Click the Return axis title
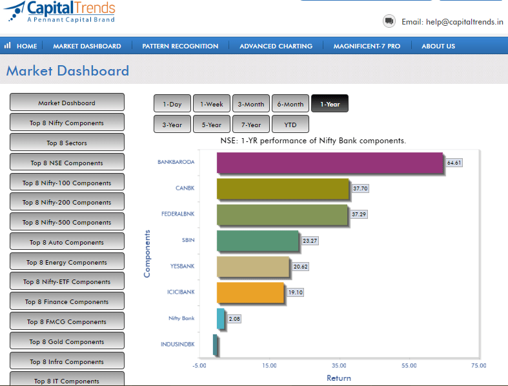The image size is (508, 386). pyautogui.click(x=338, y=378)
